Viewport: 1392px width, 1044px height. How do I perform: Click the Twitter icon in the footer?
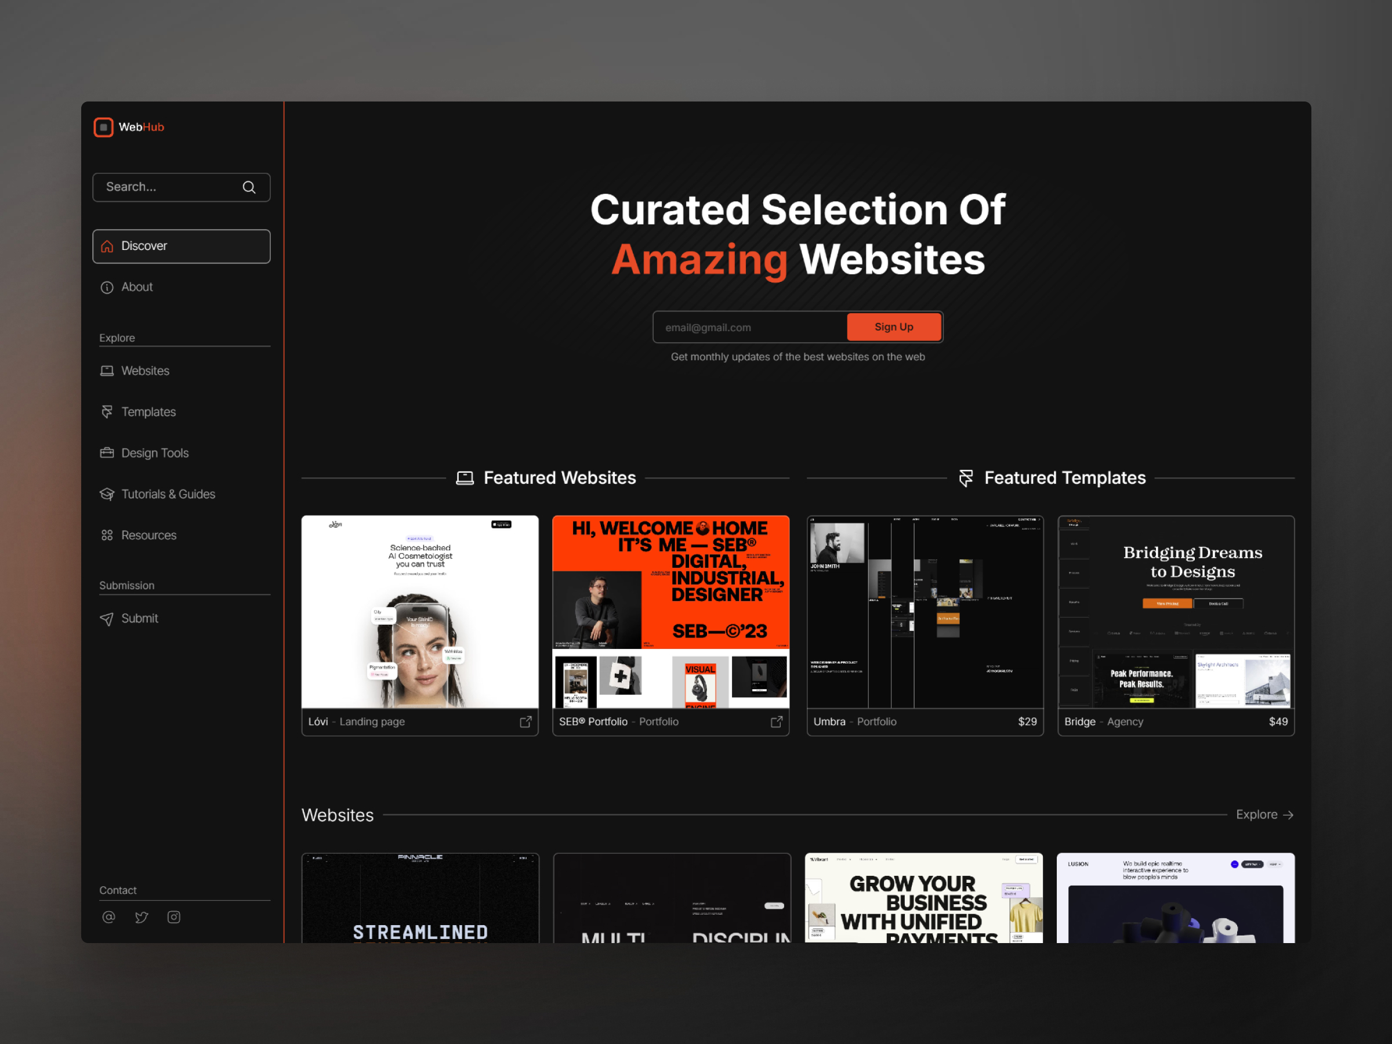[141, 917]
